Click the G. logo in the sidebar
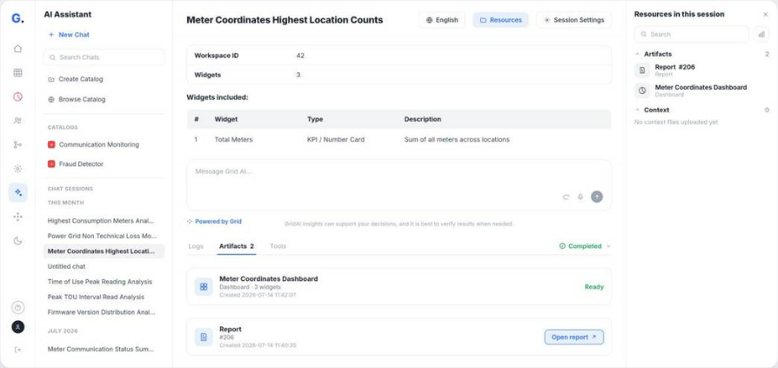This screenshot has width=778, height=368. click(x=17, y=18)
